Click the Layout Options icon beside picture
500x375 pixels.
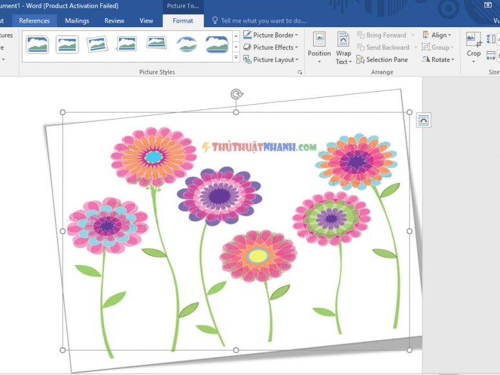coord(423,120)
